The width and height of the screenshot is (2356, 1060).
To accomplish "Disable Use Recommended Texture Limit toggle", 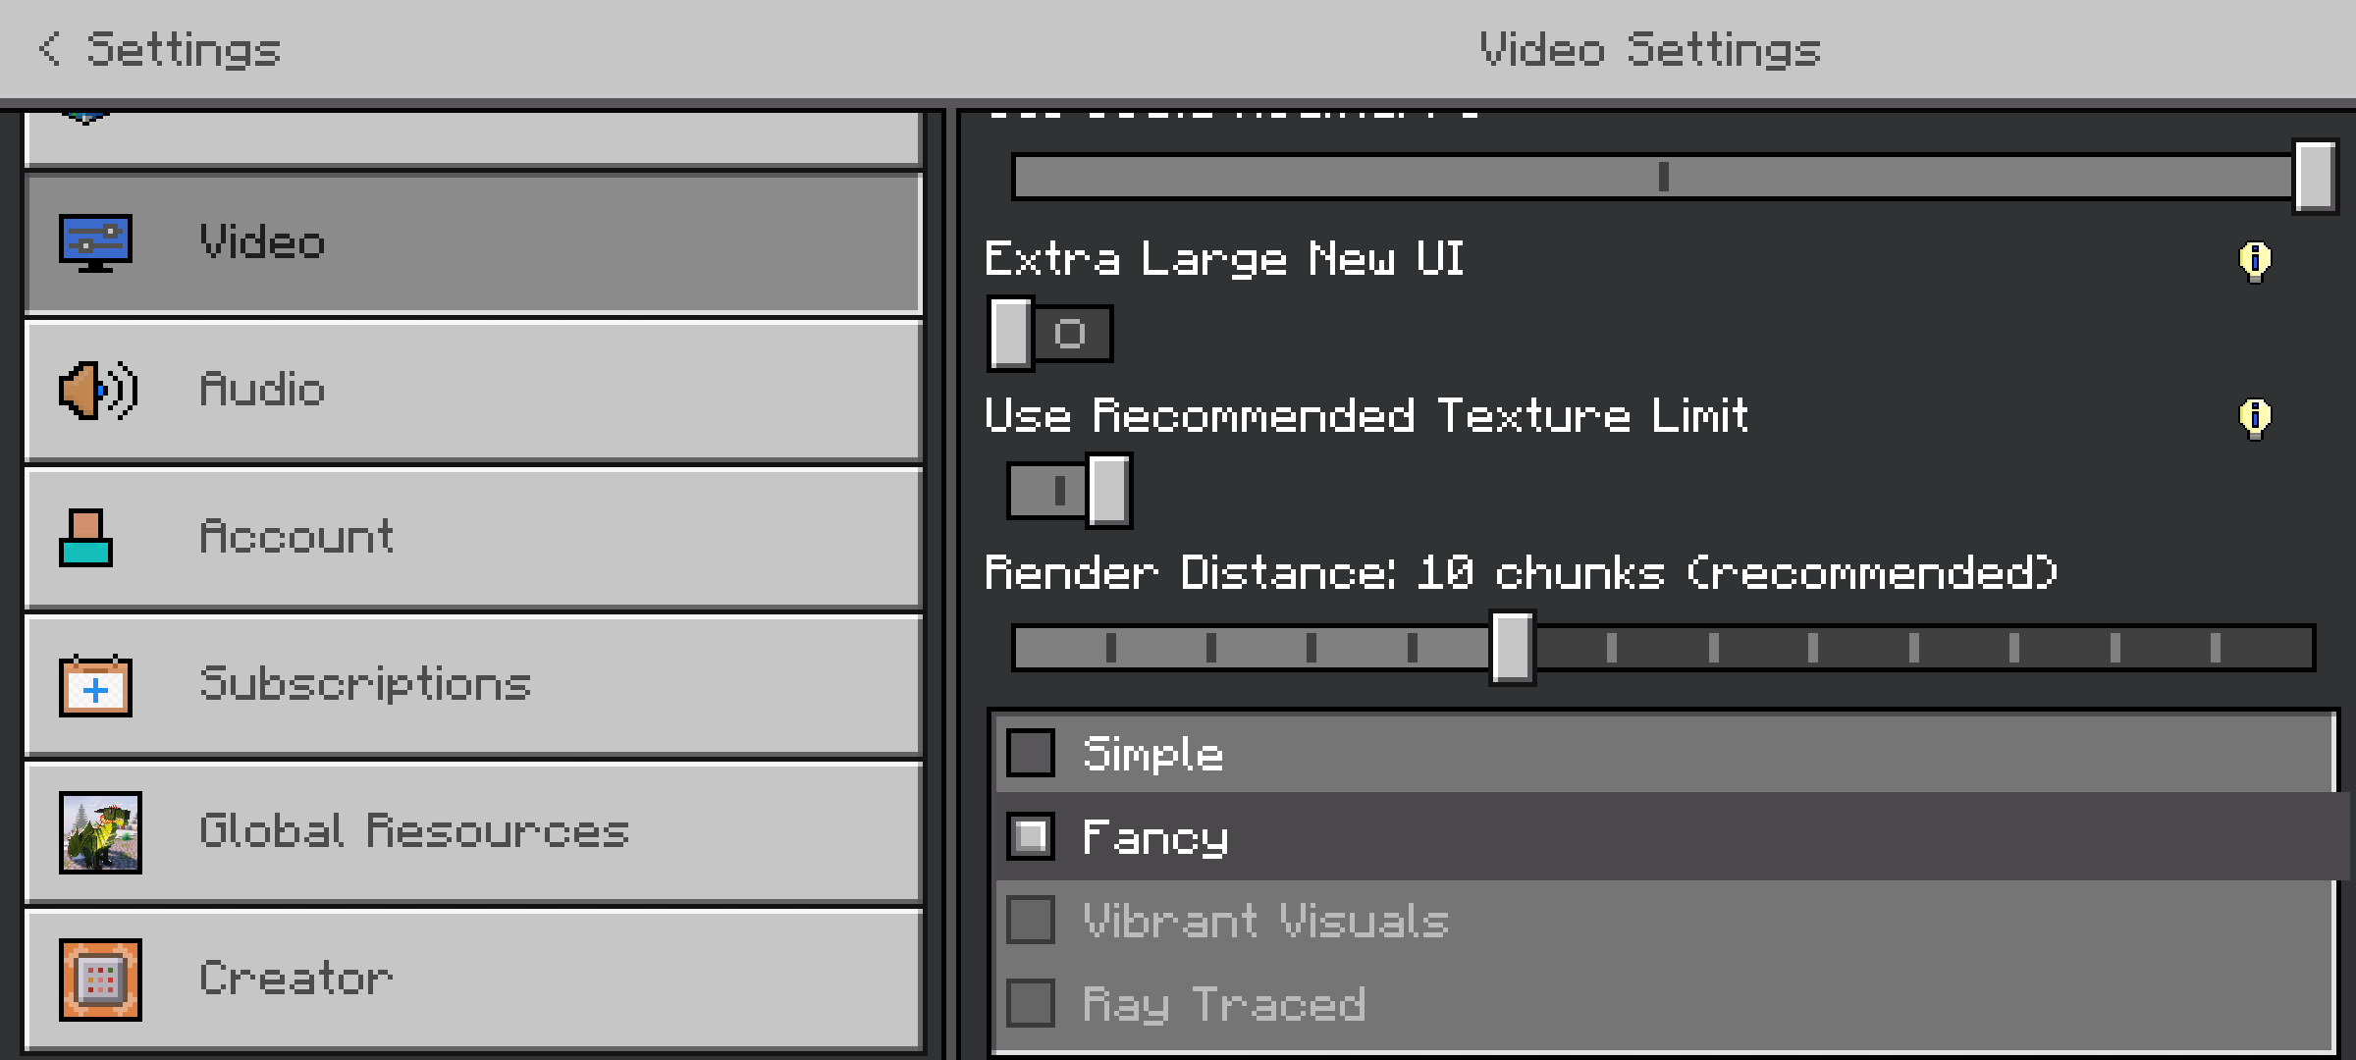I will (1070, 491).
